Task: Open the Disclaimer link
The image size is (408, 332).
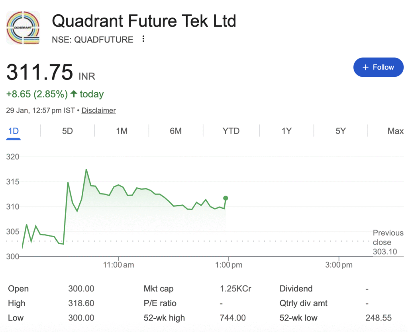Action: pyautogui.click(x=98, y=111)
